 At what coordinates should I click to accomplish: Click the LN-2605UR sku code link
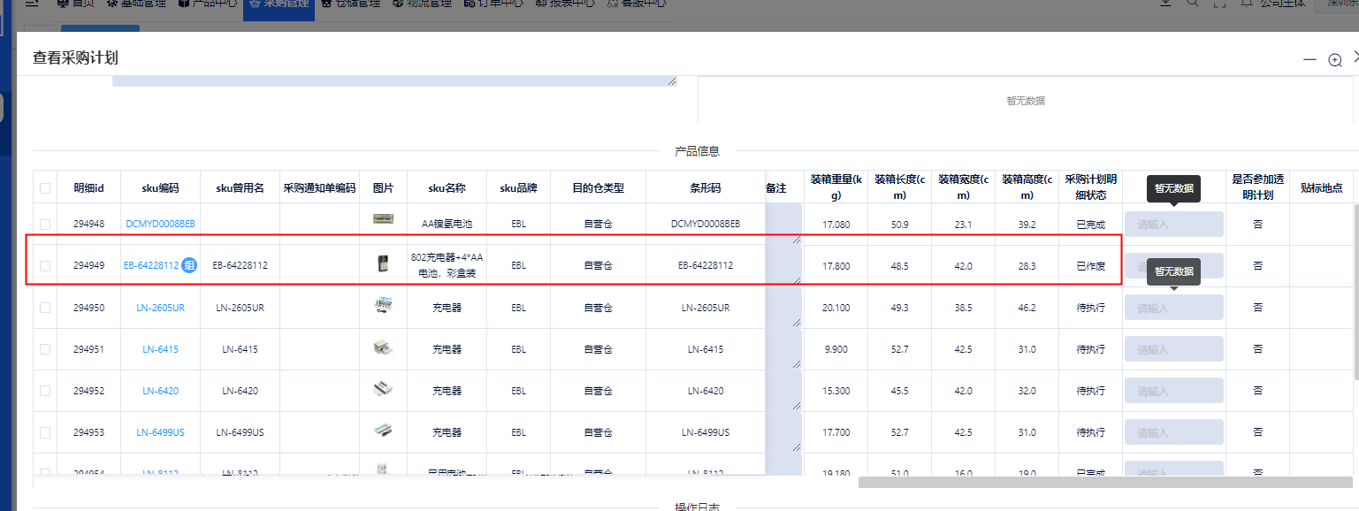160,307
